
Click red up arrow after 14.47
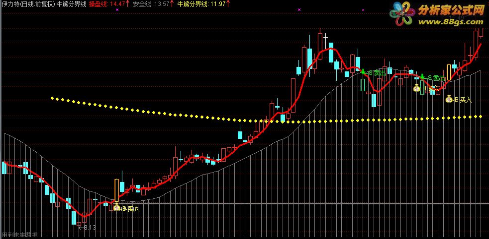tap(127, 4)
